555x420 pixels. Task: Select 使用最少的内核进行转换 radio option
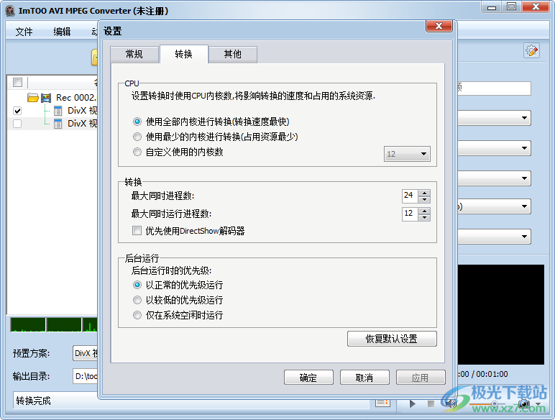coord(137,137)
